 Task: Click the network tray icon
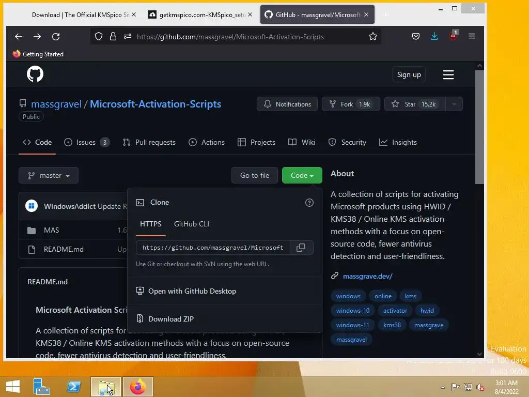click(x=468, y=387)
